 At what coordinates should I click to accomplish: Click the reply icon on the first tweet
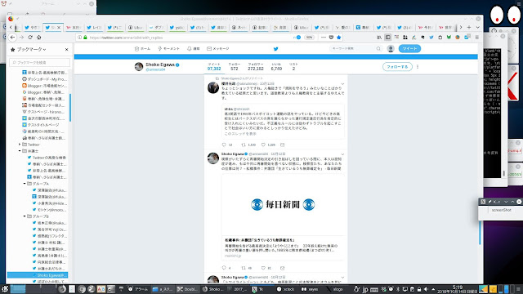pos(224,145)
